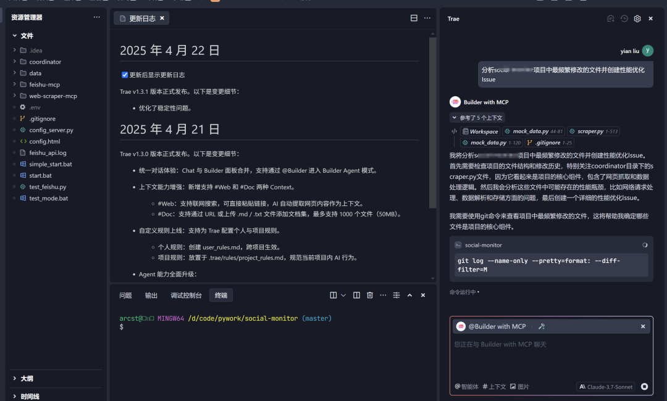This screenshot has width=667, height=401.
Task: Open Workspace context chip
Action: pos(480,131)
